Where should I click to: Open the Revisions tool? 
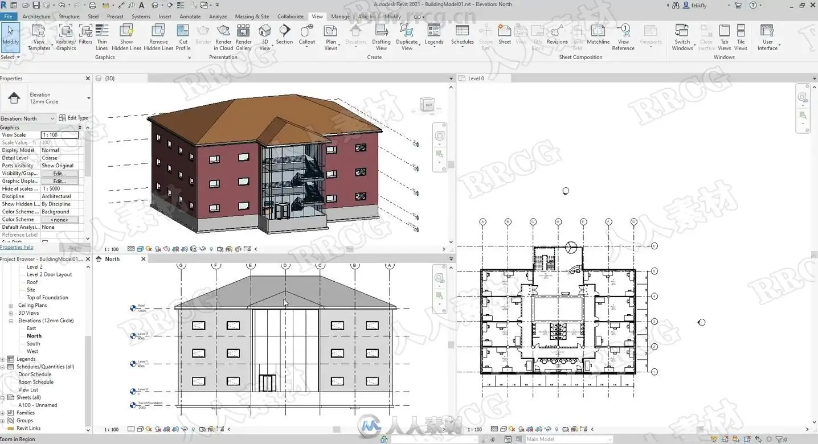(x=557, y=34)
